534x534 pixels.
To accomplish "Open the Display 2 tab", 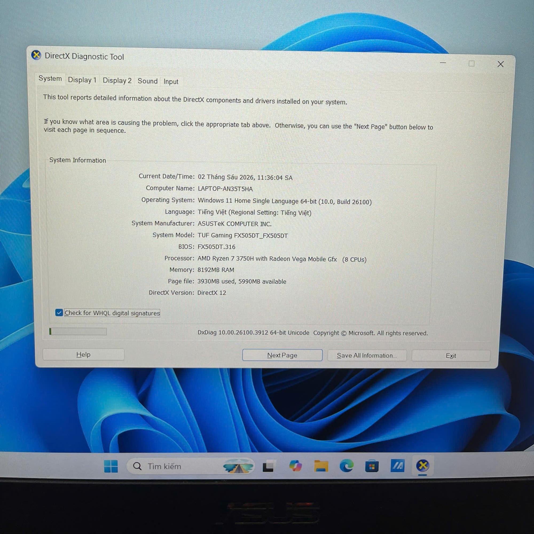I will point(117,80).
